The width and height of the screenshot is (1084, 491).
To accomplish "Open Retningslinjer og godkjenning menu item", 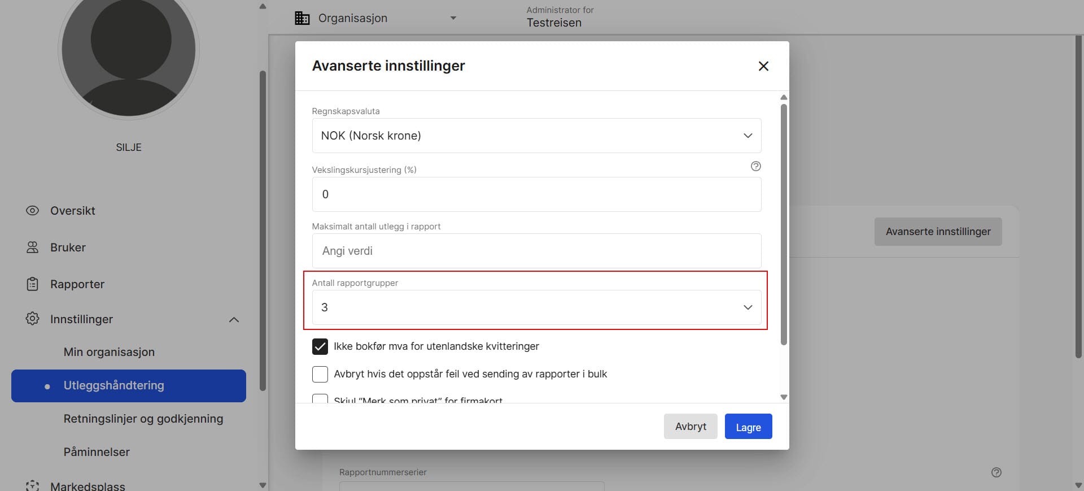I will tap(143, 419).
